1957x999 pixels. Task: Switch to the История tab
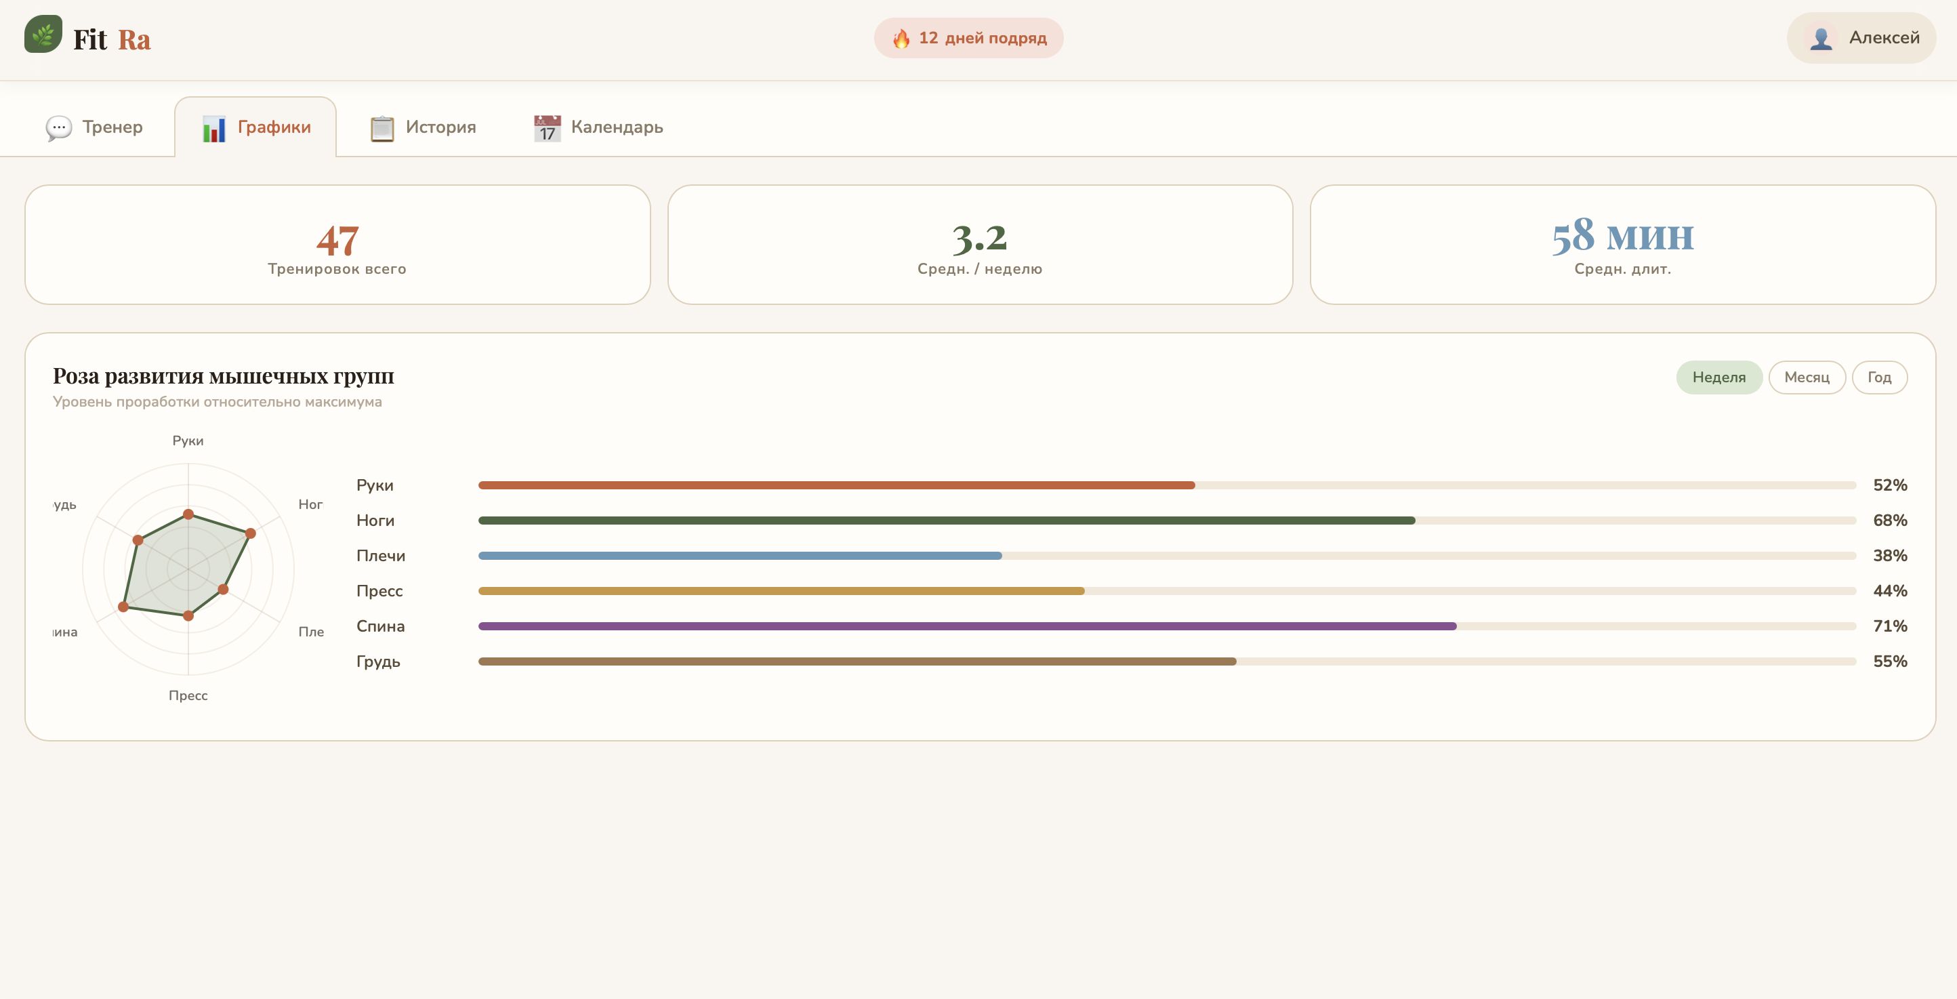point(423,127)
